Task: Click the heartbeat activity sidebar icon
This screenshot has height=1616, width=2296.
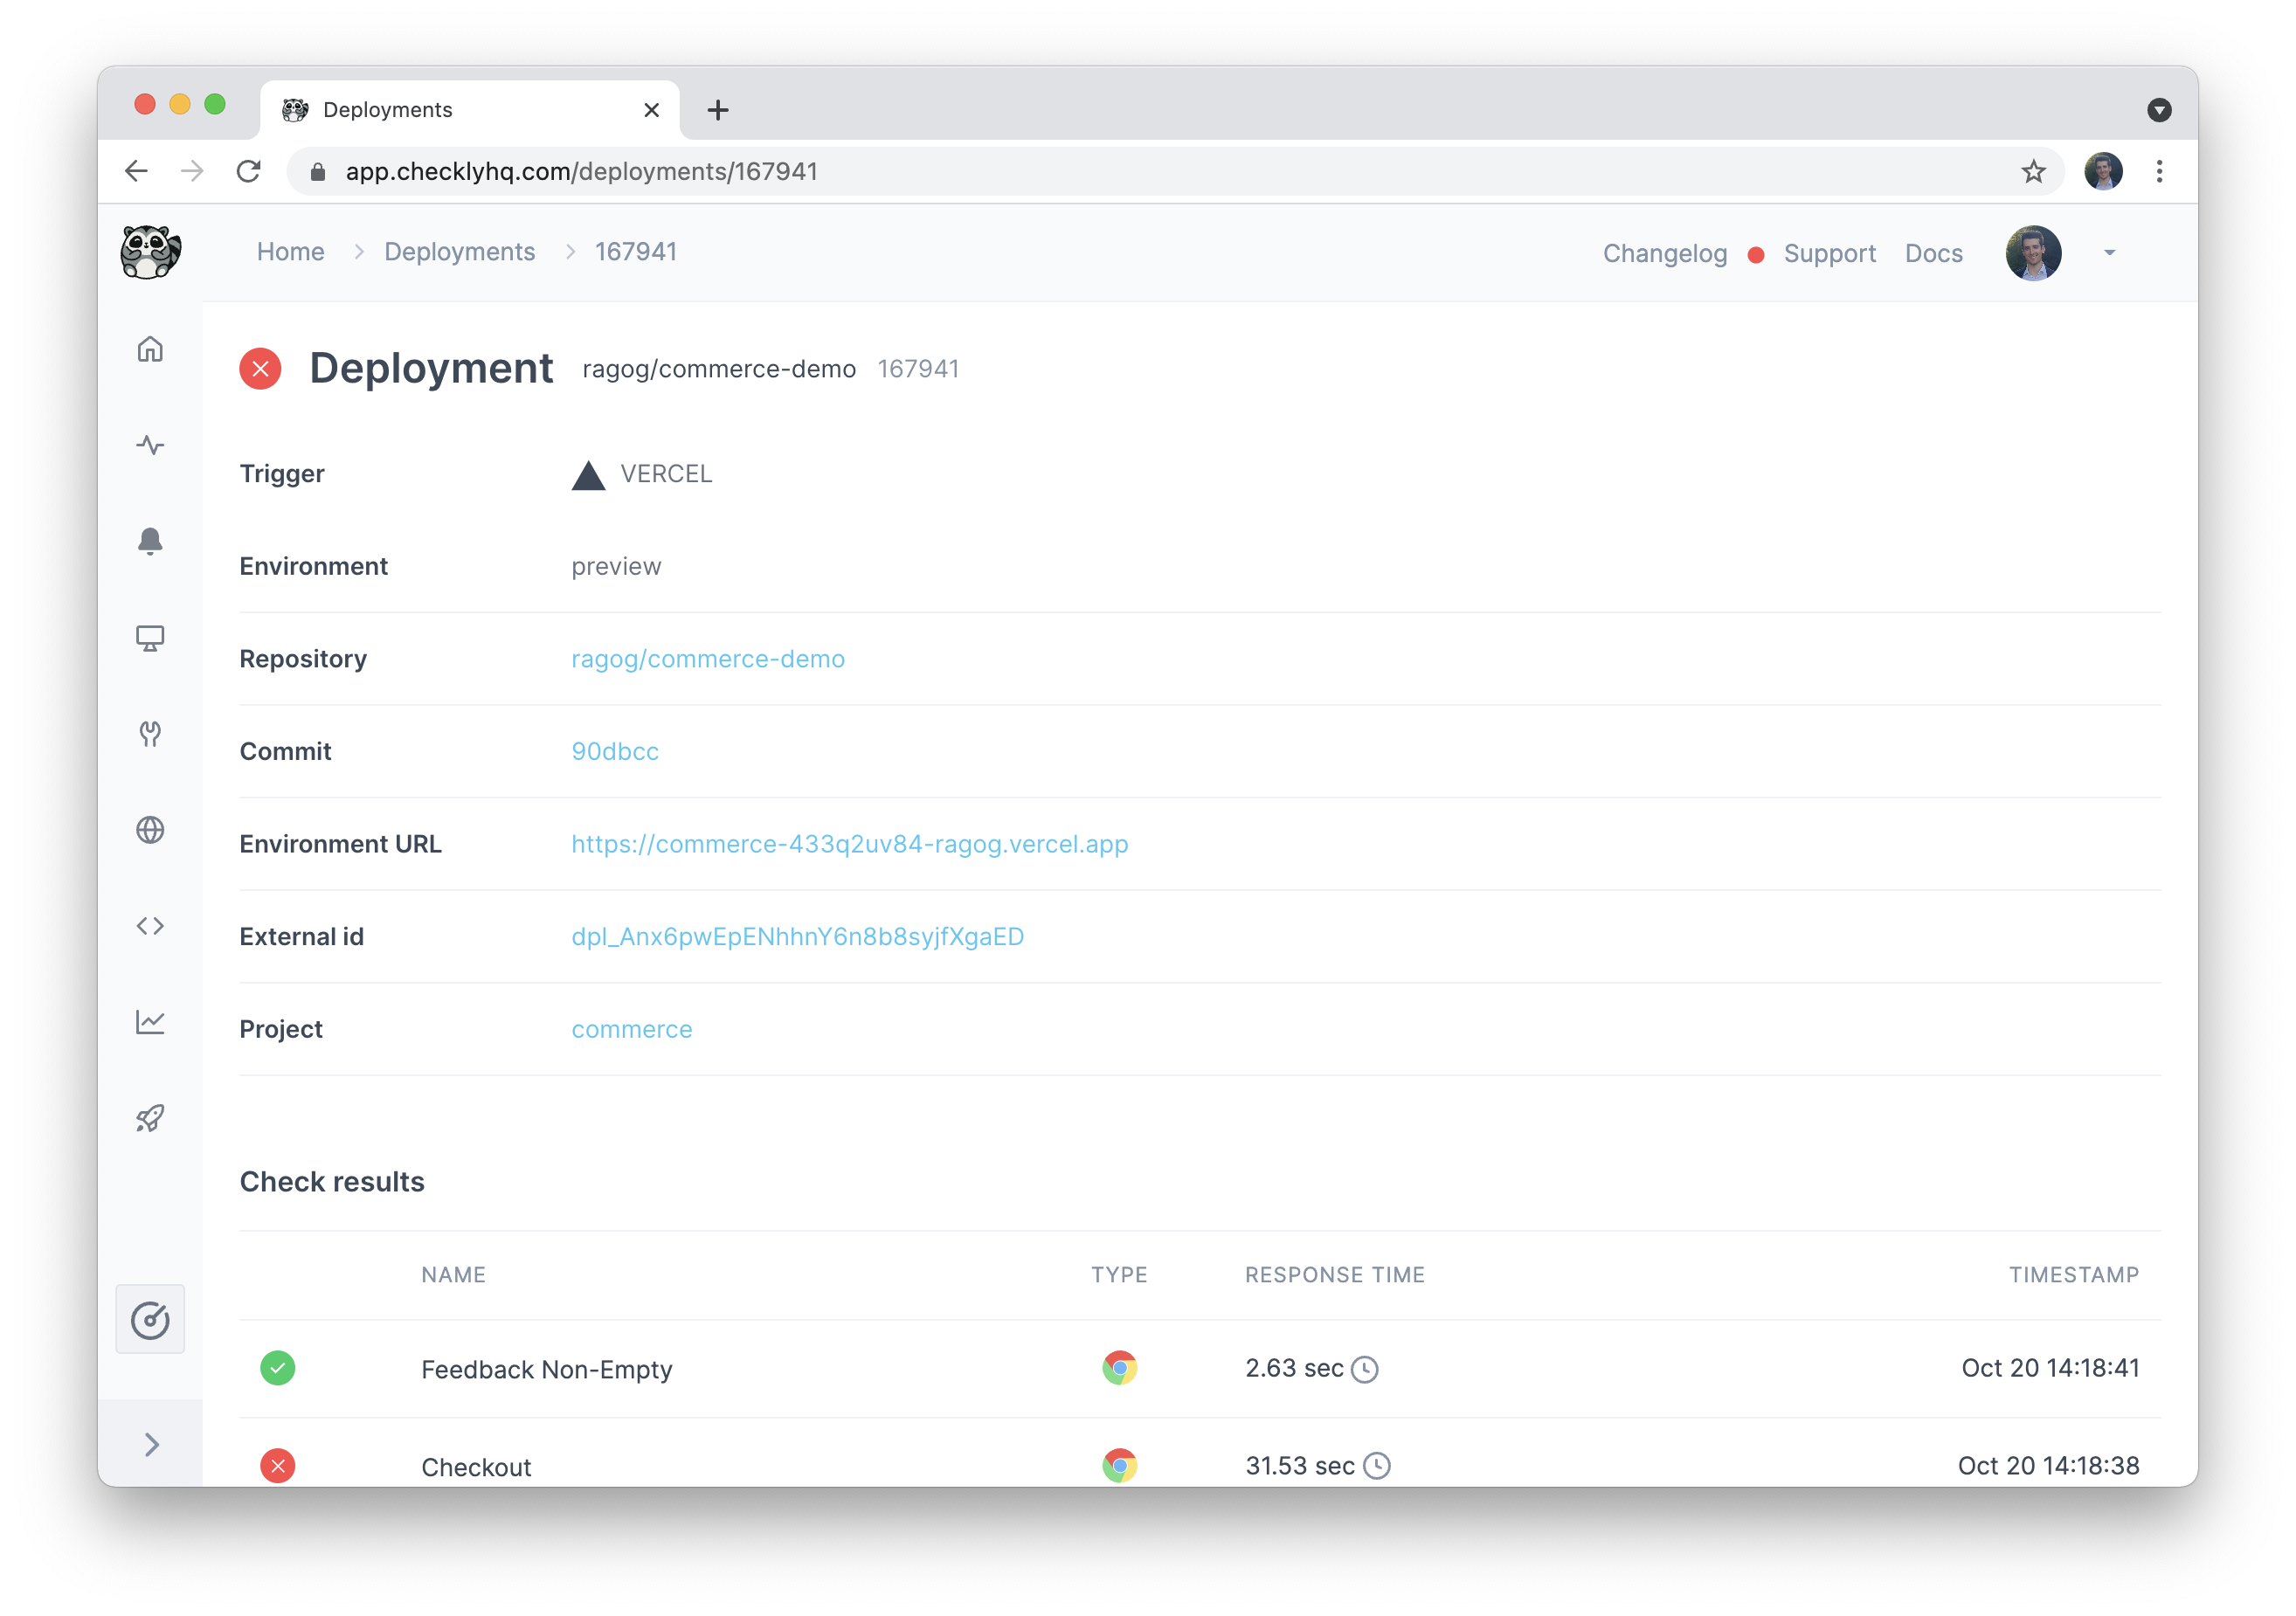Action: click(x=150, y=445)
